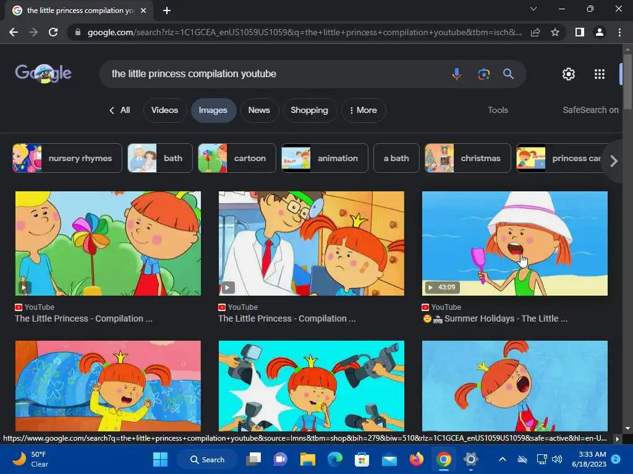Switch to the Shopping tab
633x474 pixels.
tap(310, 110)
